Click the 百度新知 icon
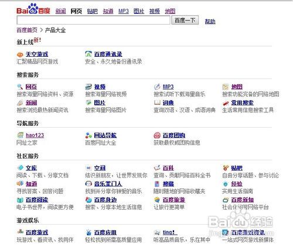This screenshot has width=293, height=250. tap(226, 200)
